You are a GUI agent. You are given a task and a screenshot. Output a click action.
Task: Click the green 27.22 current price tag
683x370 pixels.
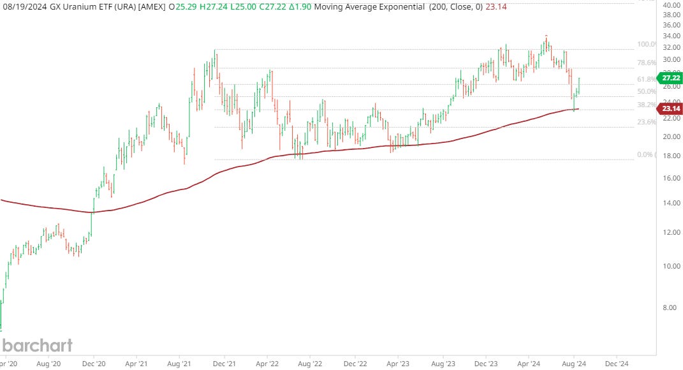coord(670,78)
